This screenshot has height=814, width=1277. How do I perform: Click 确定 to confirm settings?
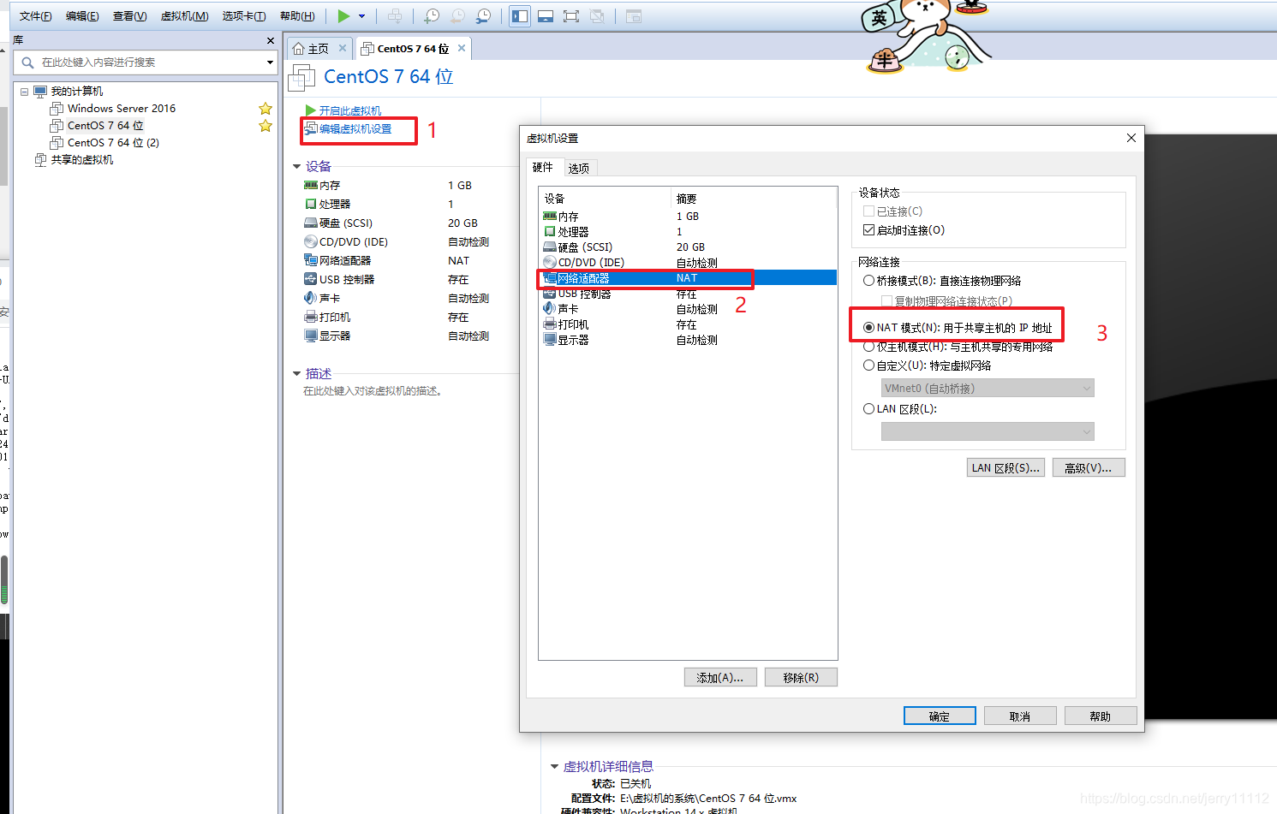point(940,716)
